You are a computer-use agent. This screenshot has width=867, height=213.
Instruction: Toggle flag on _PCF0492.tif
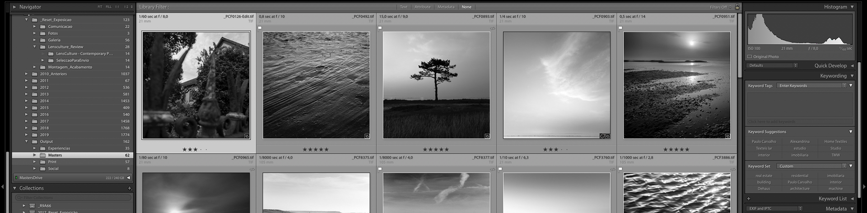(260, 28)
